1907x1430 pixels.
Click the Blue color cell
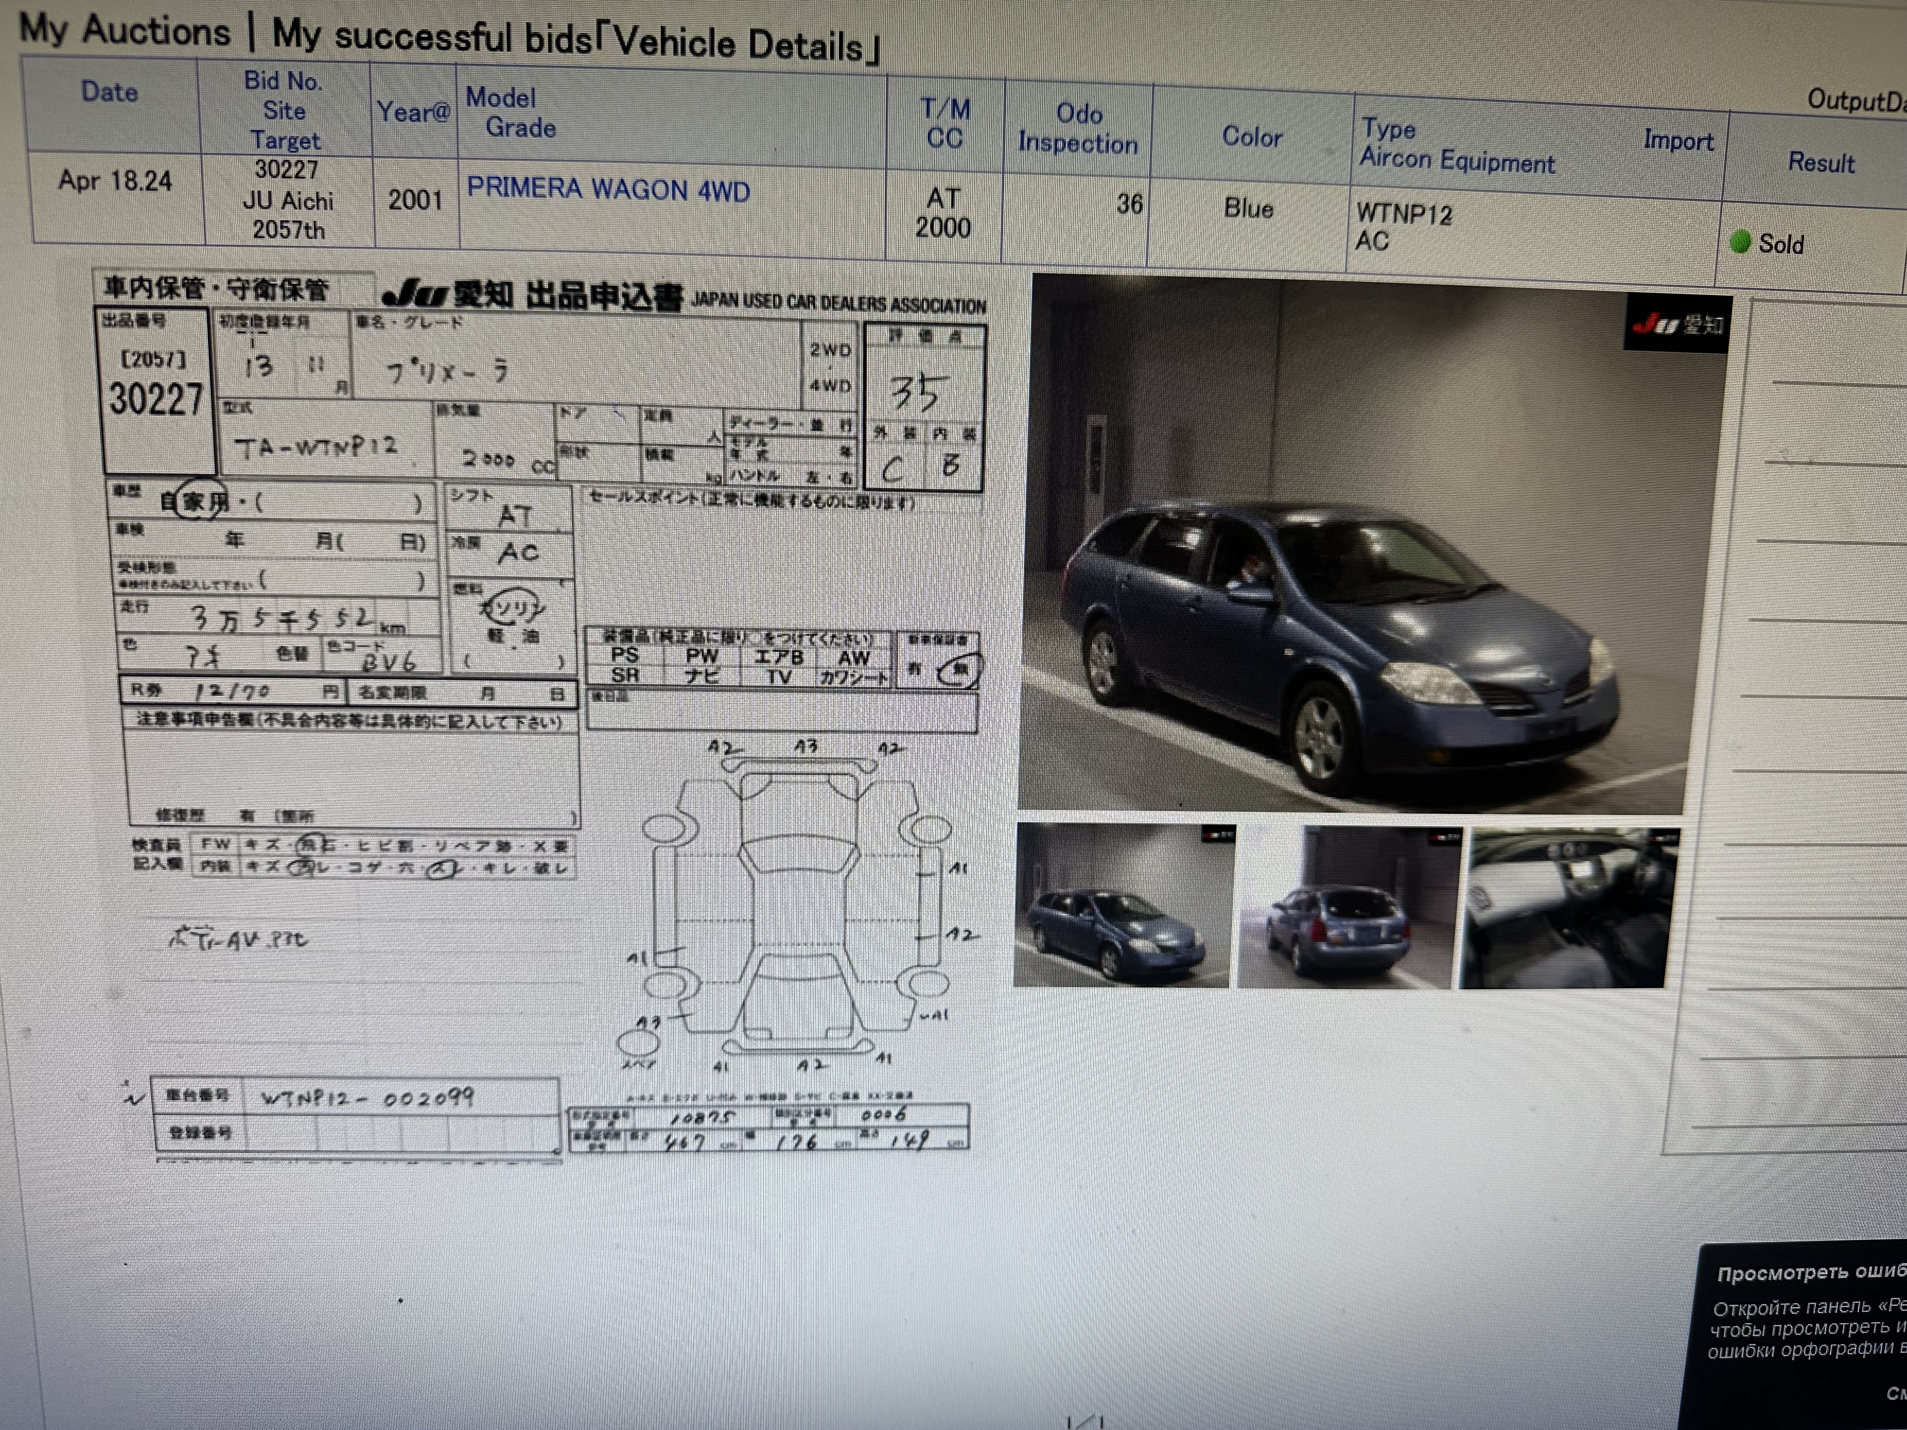point(1248,208)
